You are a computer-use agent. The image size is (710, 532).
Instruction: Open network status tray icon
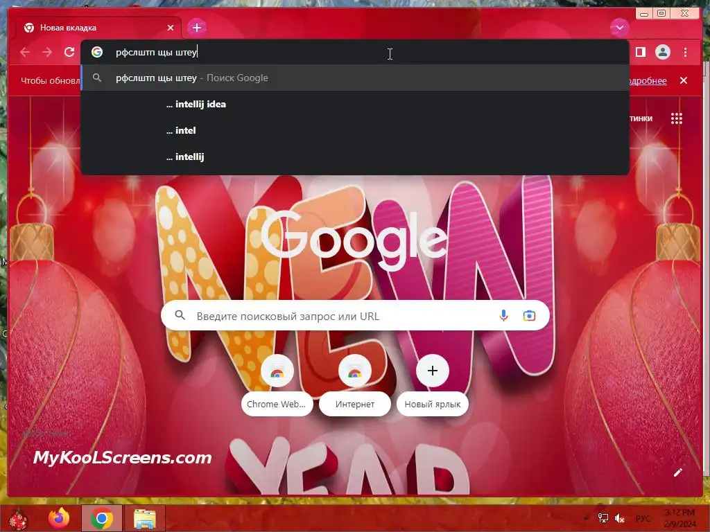(603, 518)
